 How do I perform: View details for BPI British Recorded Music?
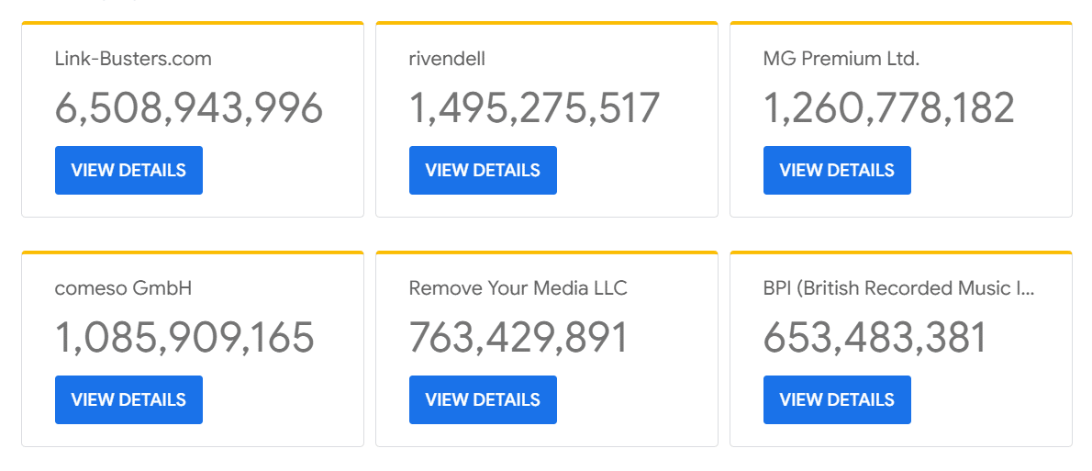coord(837,400)
